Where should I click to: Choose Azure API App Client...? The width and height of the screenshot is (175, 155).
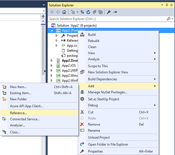(x=39, y=106)
